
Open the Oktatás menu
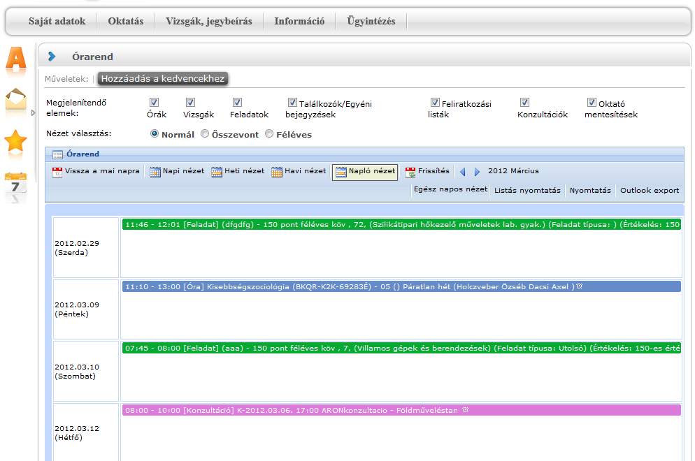pos(126,21)
